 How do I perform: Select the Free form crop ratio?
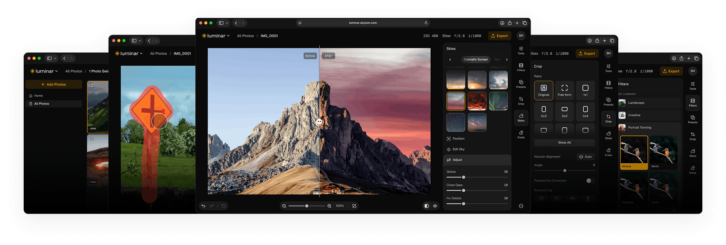click(564, 90)
